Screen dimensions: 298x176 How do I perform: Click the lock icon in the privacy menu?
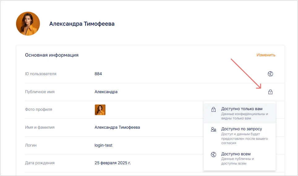[213, 109]
